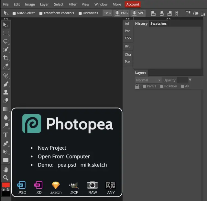Image resolution: width=207 pixels, height=201 pixels.
Task: Click the New Project link
Action: coord(52,148)
